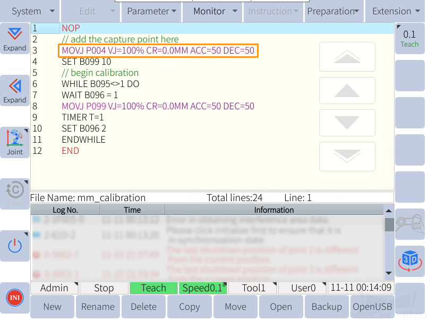
Task: Click the Open button
Action: click(x=281, y=307)
